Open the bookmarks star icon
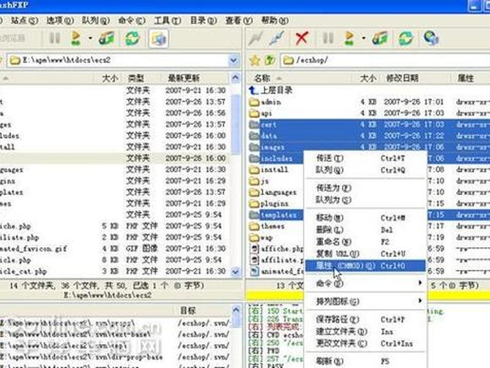The image size is (490, 368). (255, 60)
